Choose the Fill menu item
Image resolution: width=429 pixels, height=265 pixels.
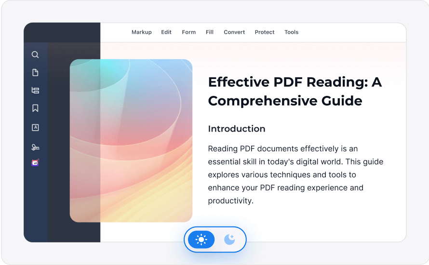tap(210, 32)
